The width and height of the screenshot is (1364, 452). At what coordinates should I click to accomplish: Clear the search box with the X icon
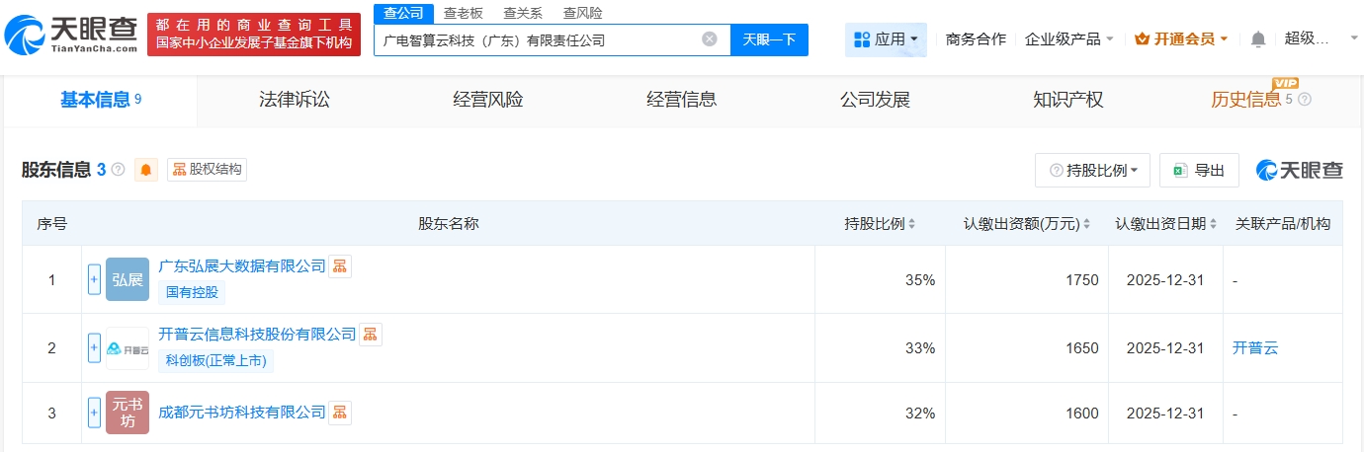pos(710,39)
